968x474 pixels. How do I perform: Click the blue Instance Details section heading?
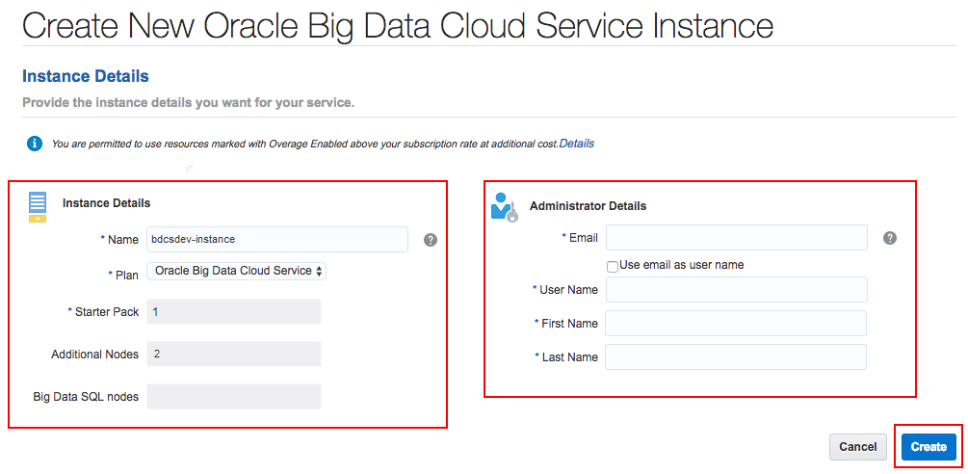[86, 76]
